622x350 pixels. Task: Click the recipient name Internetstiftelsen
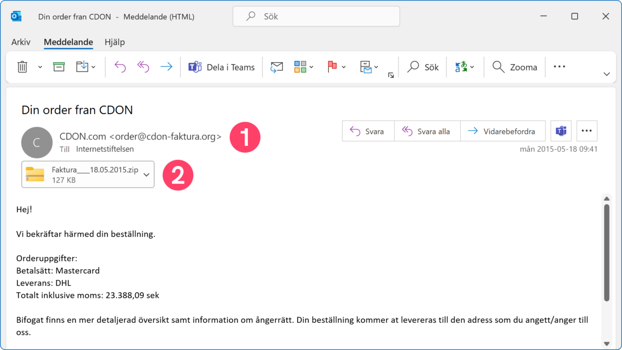[x=105, y=149]
